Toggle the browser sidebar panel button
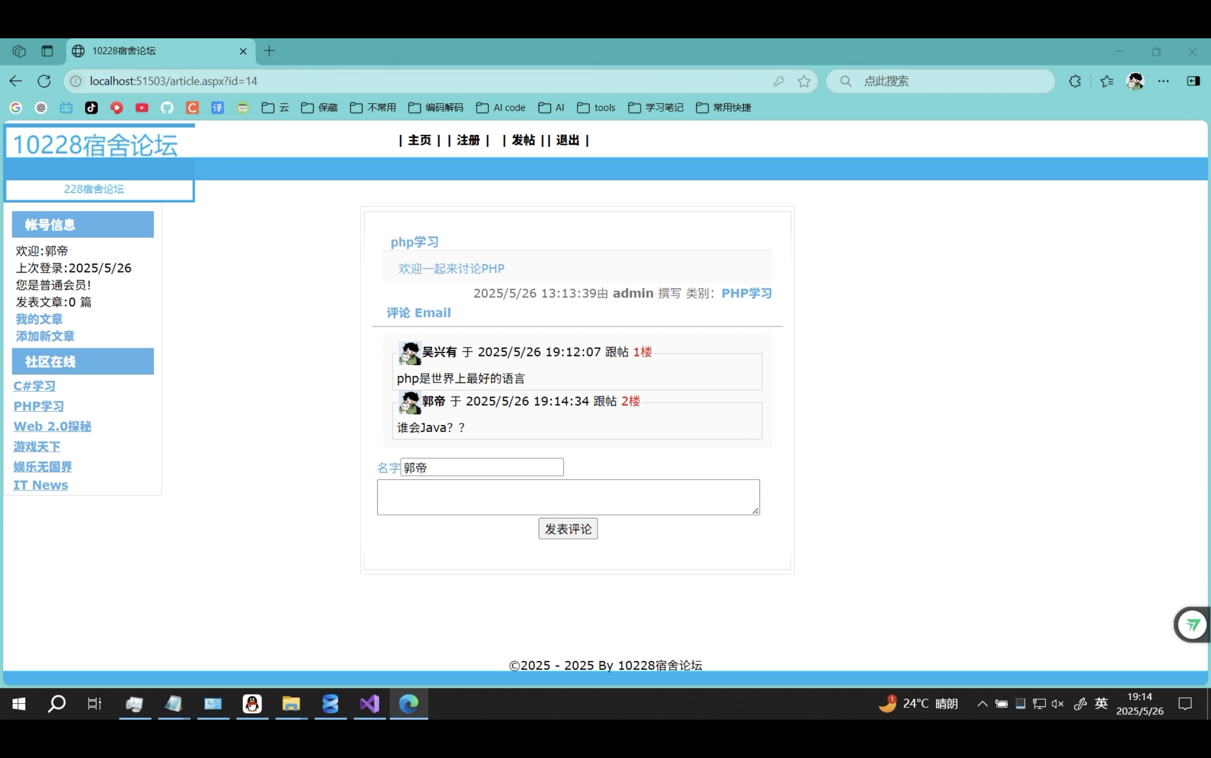 [x=1193, y=81]
